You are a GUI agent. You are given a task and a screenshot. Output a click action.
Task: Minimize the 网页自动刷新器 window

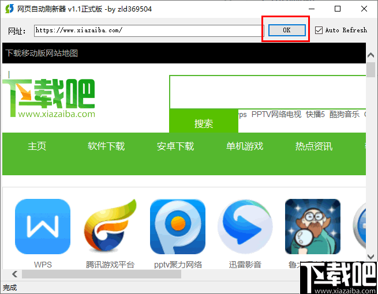tap(312, 9)
